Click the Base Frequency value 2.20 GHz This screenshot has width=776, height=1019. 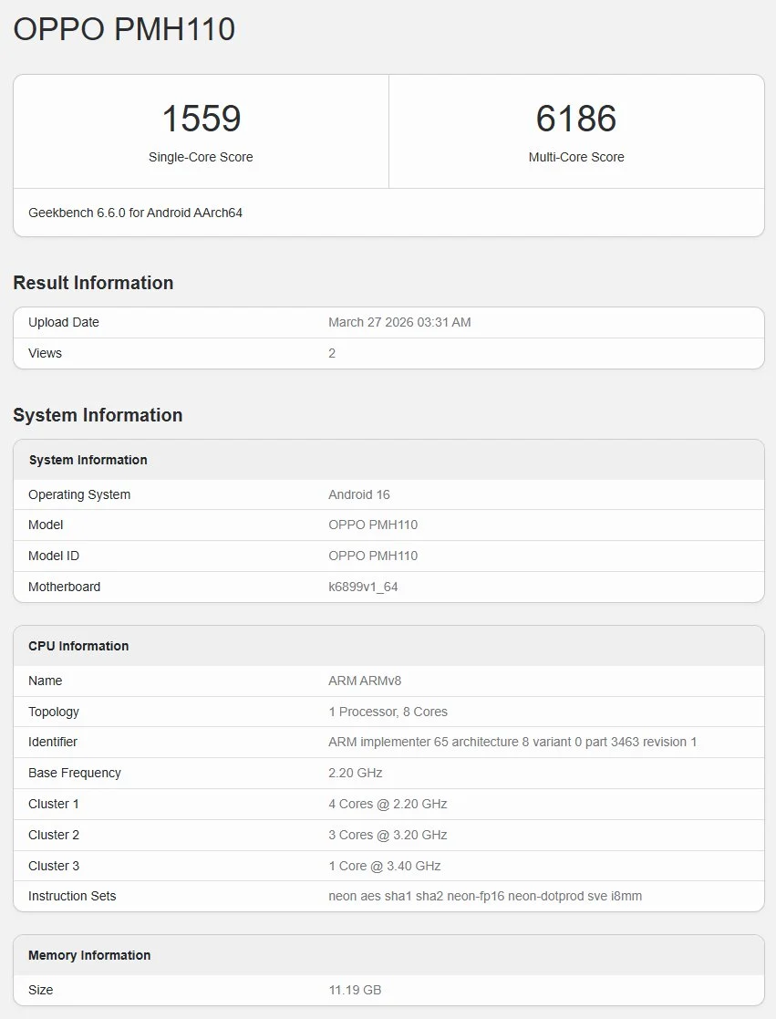[355, 773]
